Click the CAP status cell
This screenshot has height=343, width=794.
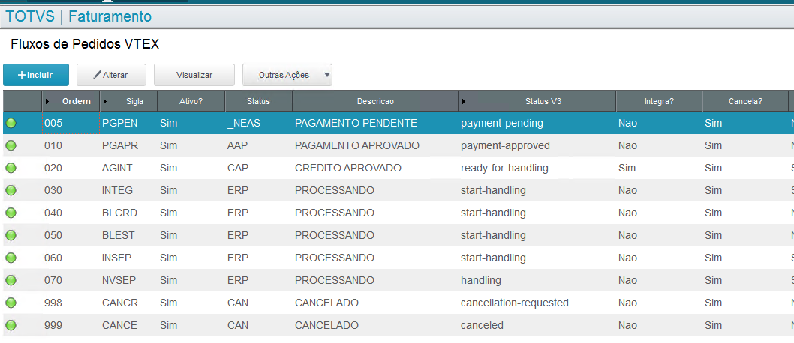click(259, 168)
